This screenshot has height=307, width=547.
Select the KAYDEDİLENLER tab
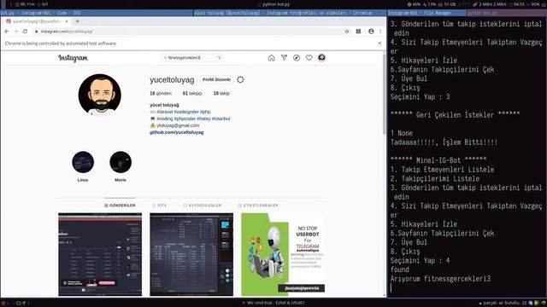coord(203,206)
